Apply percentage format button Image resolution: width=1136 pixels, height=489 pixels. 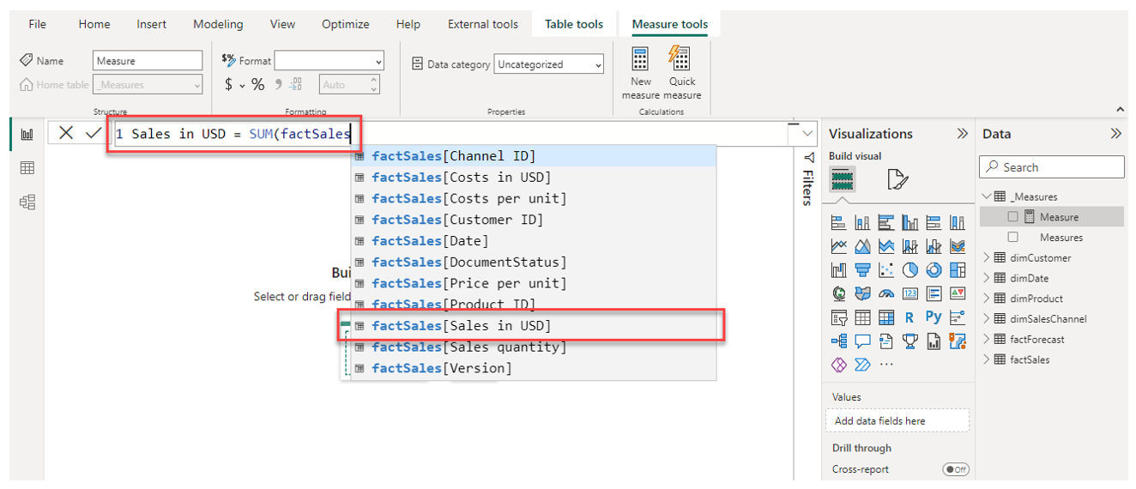pos(257,85)
